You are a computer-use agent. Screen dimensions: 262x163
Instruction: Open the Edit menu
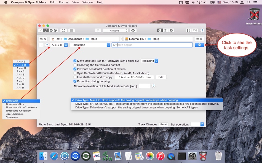pyautogui.click(x=53, y=2)
